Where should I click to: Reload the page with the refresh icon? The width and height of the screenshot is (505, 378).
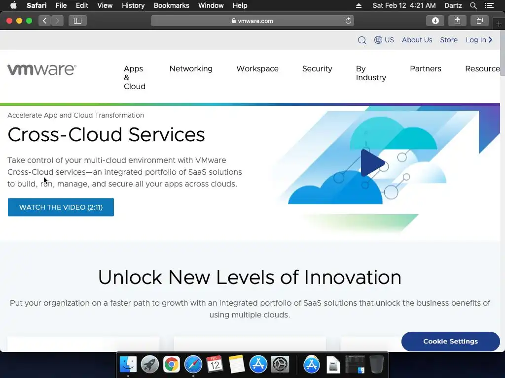coord(348,21)
